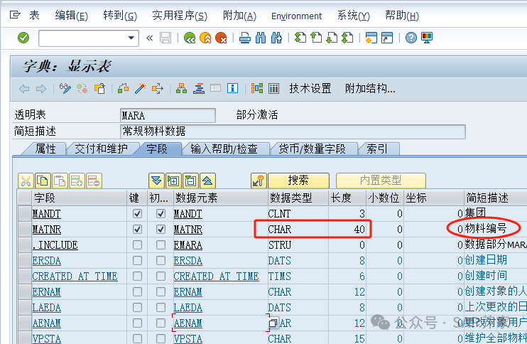Click the Next Page icon
Viewport: 527px width, 344px height.
[x=332, y=38]
